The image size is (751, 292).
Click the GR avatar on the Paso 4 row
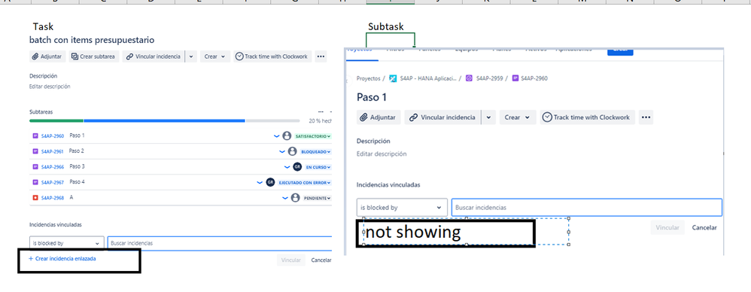(271, 182)
